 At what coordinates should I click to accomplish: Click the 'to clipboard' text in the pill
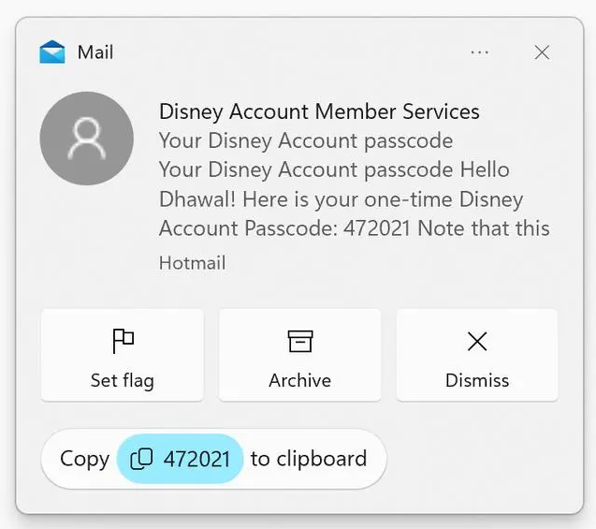(309, 459)
